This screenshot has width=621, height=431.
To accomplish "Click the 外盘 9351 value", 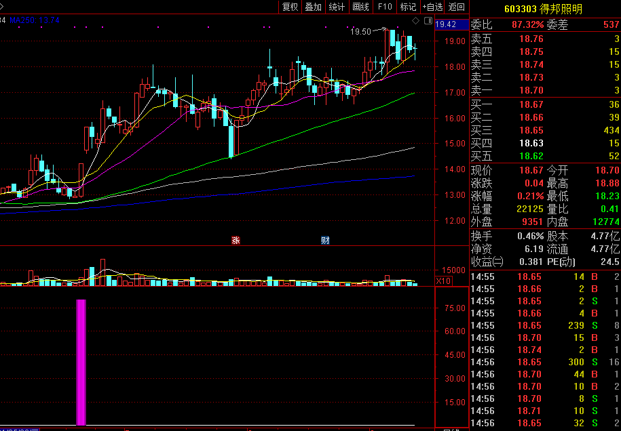I will tap(533, 222).
